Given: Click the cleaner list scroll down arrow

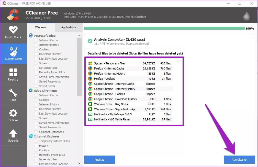Looking at the screenshot, I should tap(79, 163).
